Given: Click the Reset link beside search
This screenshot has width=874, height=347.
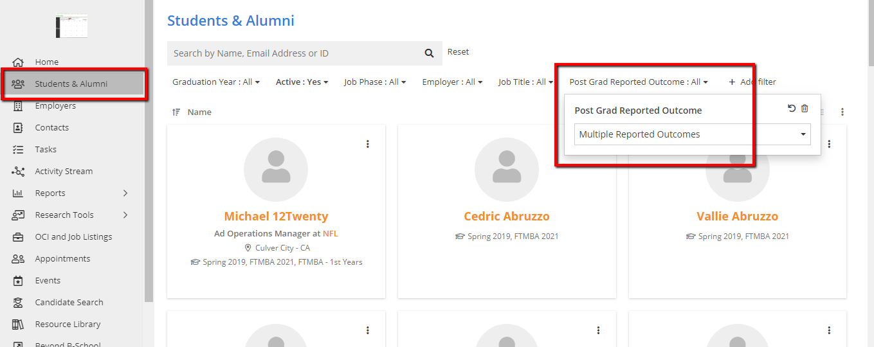Looking at the screenshot, I should click(x=458, y=52).
